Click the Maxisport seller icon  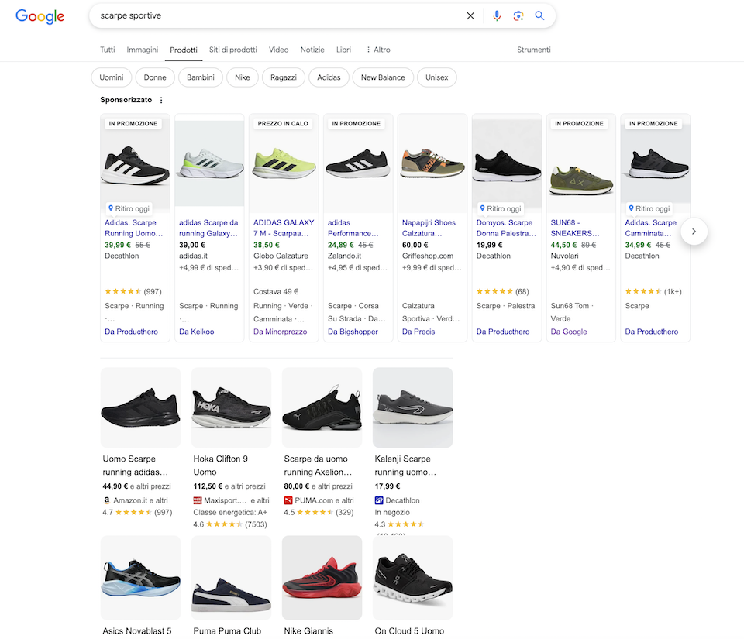[198, 500]
